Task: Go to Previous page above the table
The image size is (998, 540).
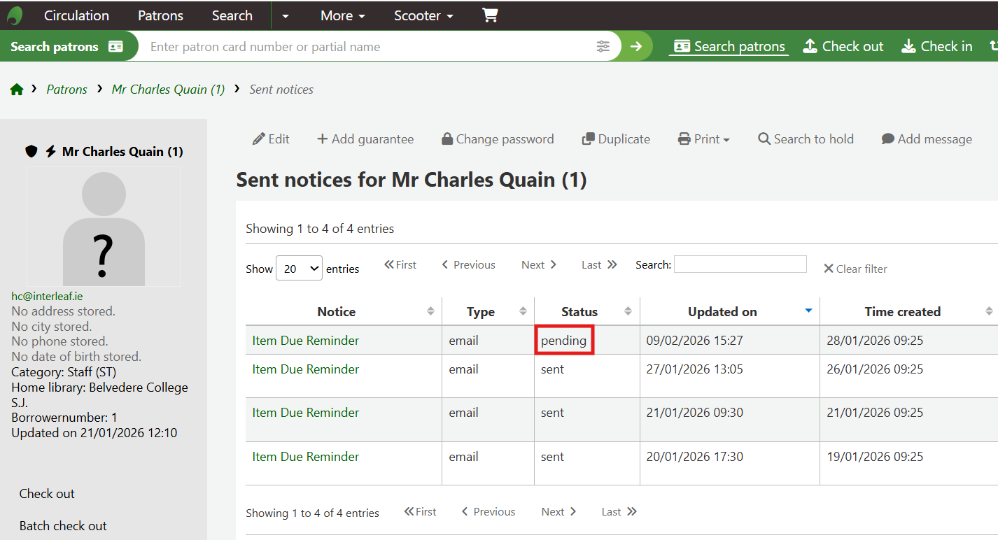Action: [x=468, y=265]
